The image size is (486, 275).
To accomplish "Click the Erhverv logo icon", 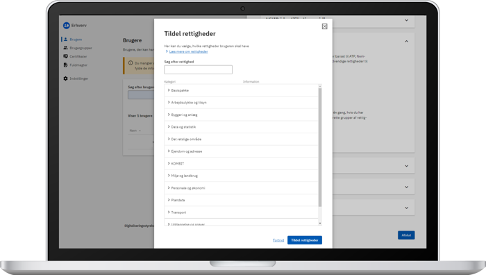I will (67, 26).
